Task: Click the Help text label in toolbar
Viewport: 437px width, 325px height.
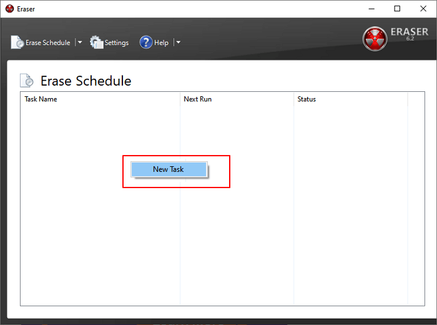Action: [162, 42]
